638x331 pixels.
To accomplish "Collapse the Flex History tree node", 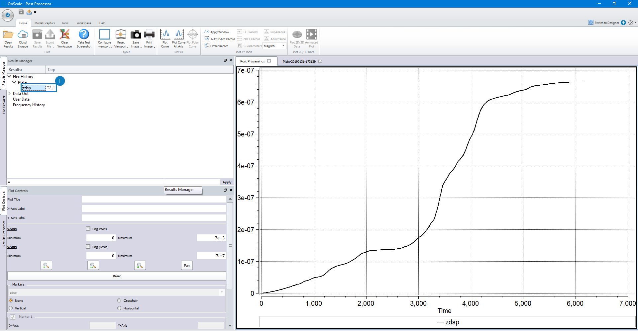I will tap(9, 76).
